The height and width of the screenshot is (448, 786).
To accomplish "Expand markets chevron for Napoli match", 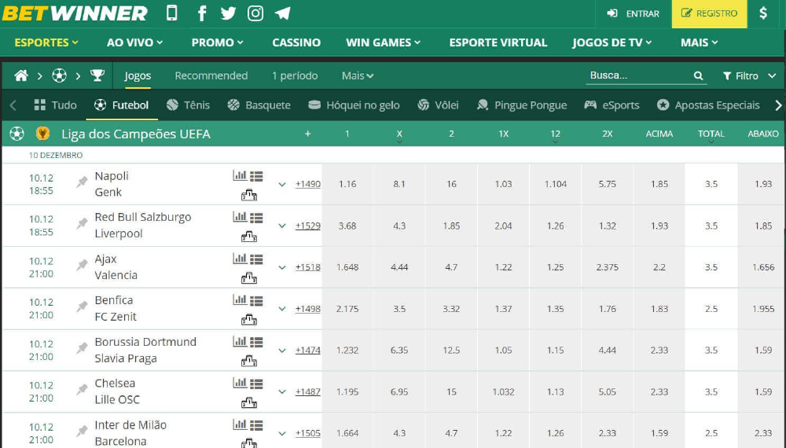I will [x=282, y=184].
